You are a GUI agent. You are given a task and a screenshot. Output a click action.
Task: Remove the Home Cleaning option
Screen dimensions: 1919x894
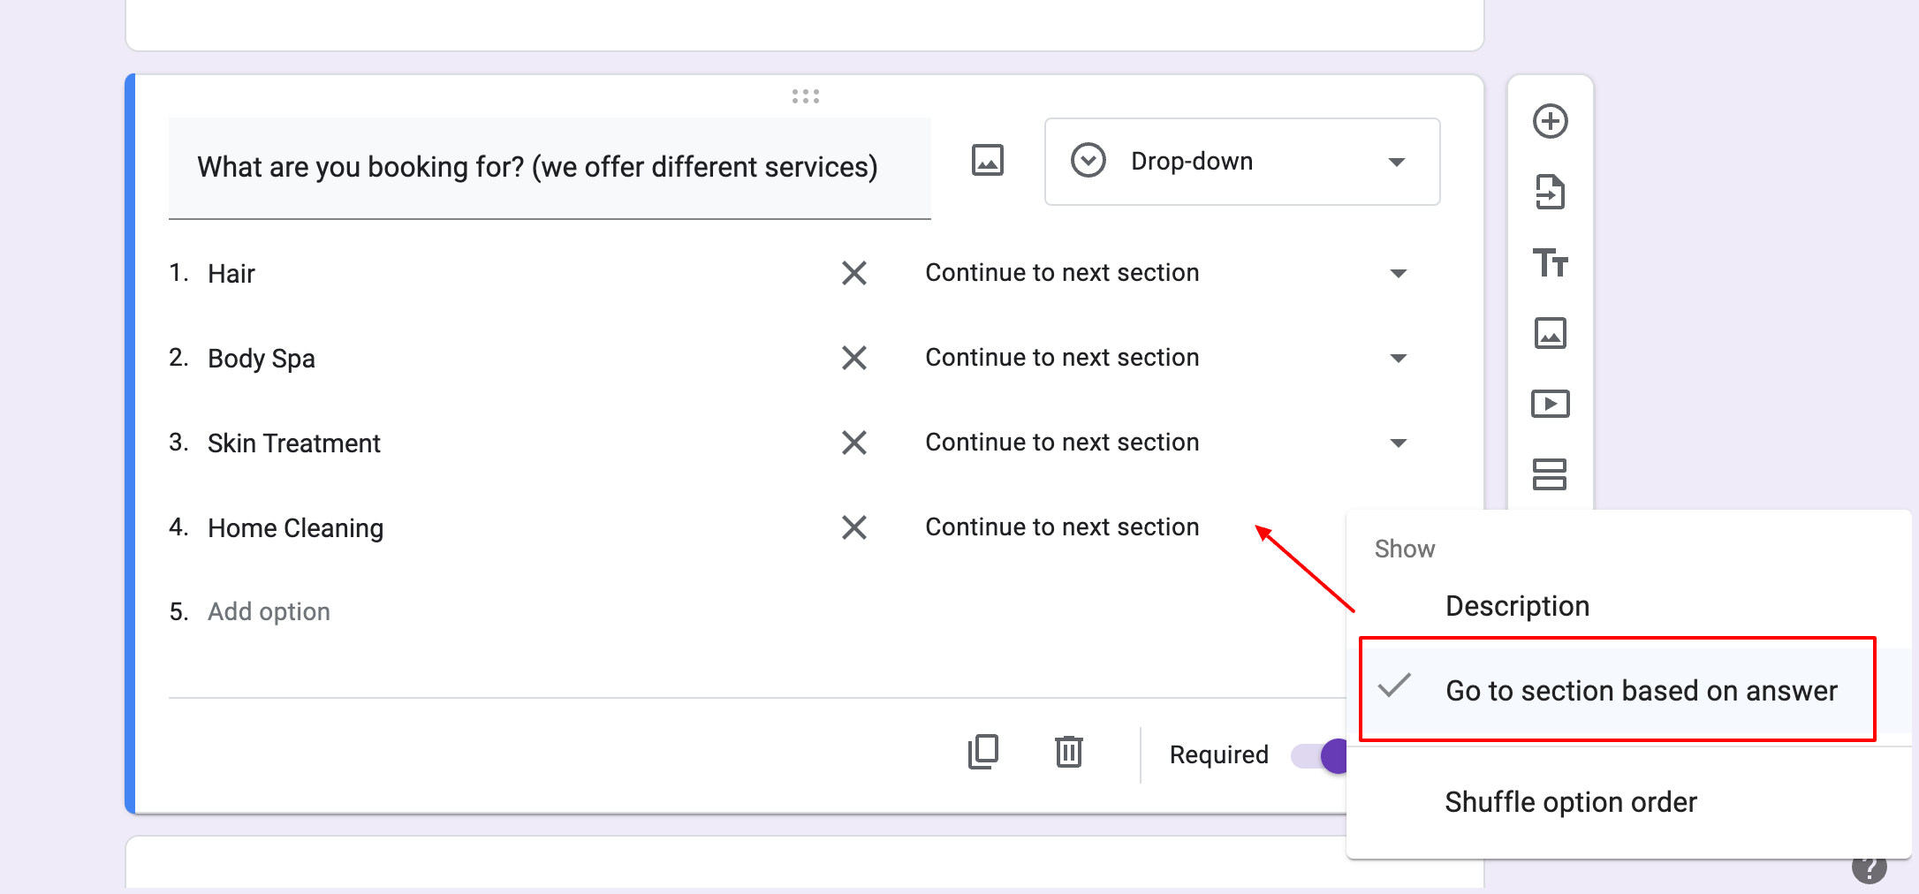853,527
